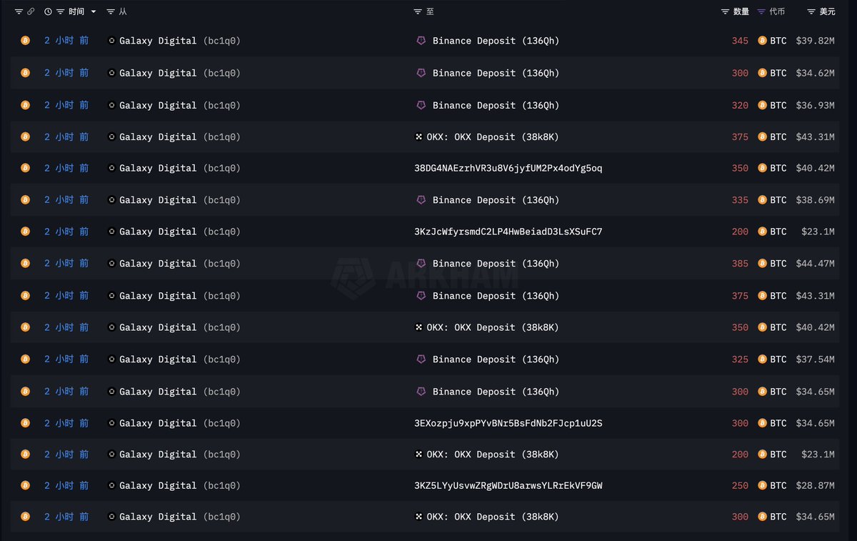Expand the 时间 sort dropdown arrow
The image size is (857, 541).
94,11
